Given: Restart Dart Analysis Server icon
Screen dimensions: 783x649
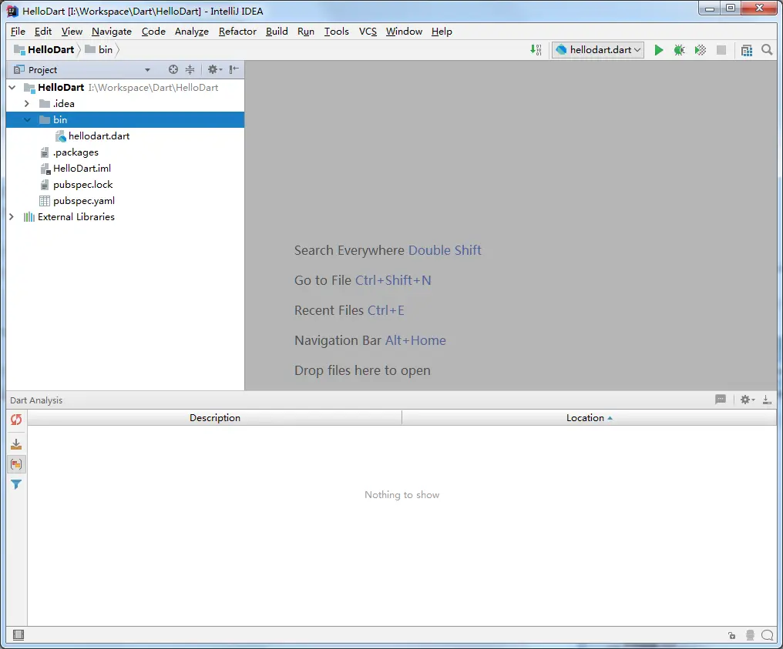Looking at the screenshot, I should point(16,420).
